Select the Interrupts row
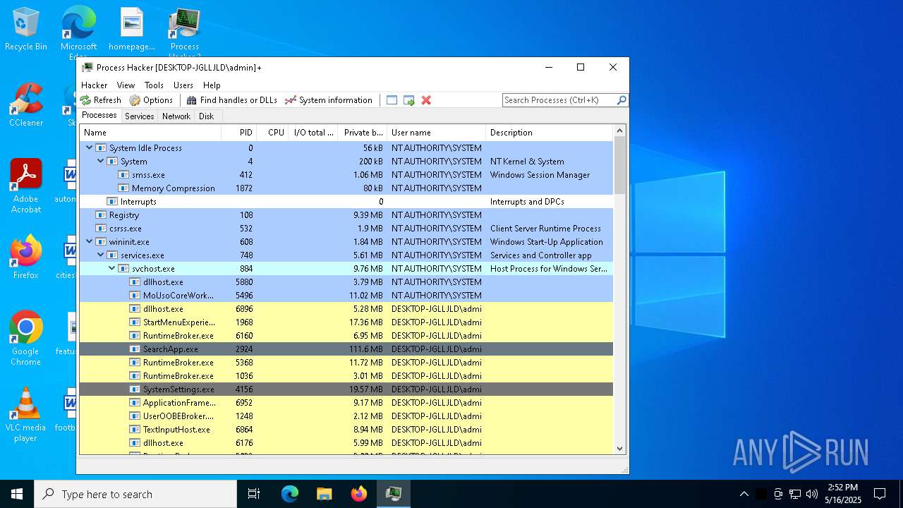903x508 pixels. [346, 202]
